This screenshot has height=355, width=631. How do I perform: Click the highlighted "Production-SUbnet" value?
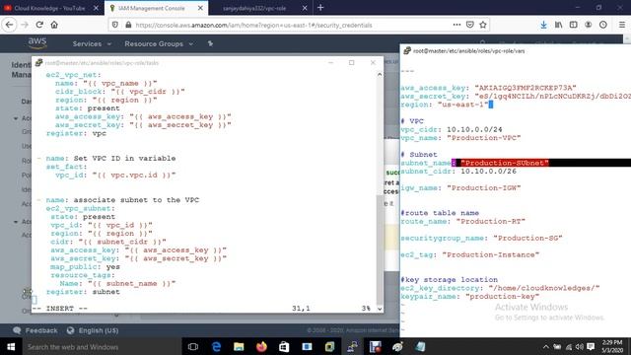click(505, 163)
